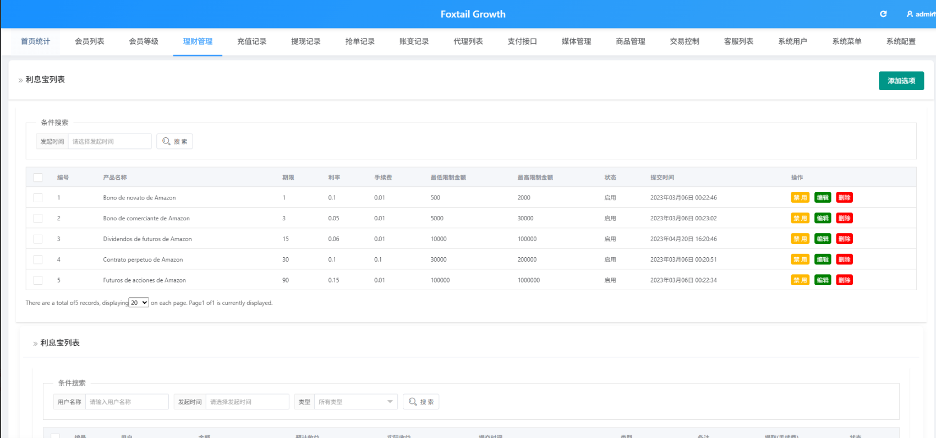The image size is (936, 438).
Task: Edit the Dividendos de futuros de Amazon product
Action: click(823, 239)
